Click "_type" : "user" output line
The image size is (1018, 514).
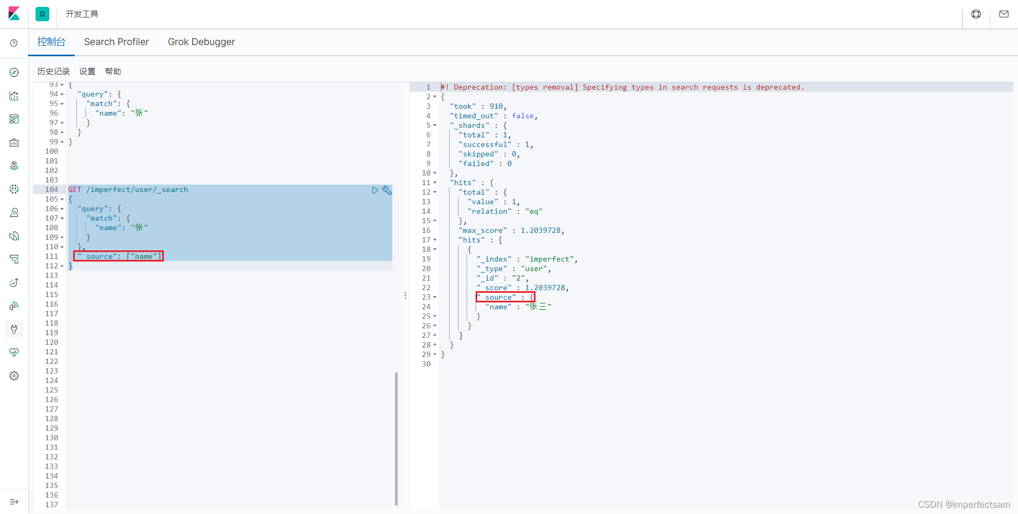[514, 269]
